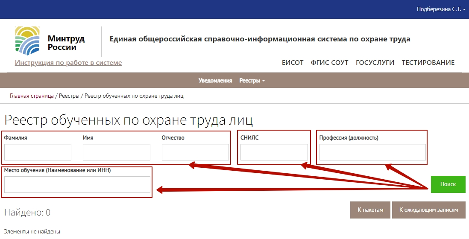Image resolution: width=469 pixels, height=239 pixels.
Task: Click the Минтруд России logo icon
Action: [x=27, y=41]
